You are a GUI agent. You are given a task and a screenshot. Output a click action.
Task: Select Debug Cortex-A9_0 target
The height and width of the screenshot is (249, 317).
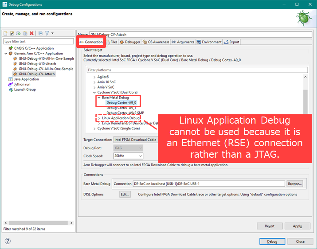(121, 102)
